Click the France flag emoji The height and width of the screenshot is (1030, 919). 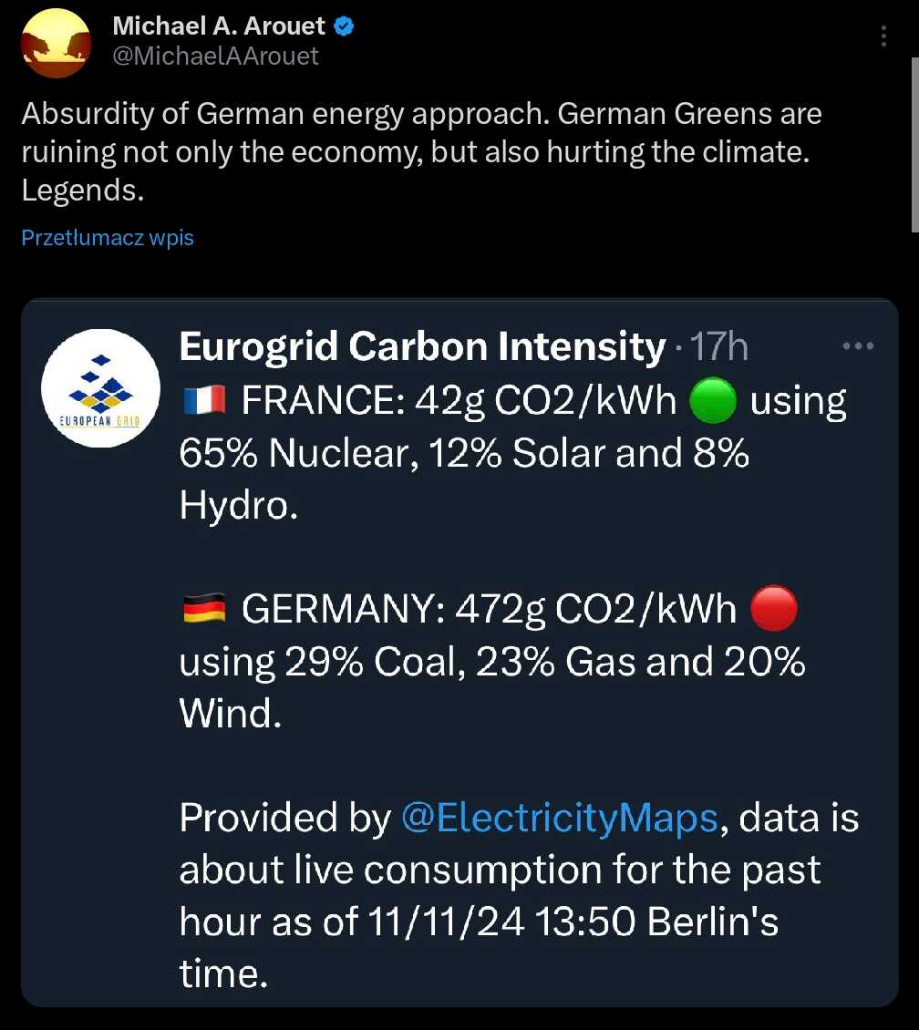[204, 400]
